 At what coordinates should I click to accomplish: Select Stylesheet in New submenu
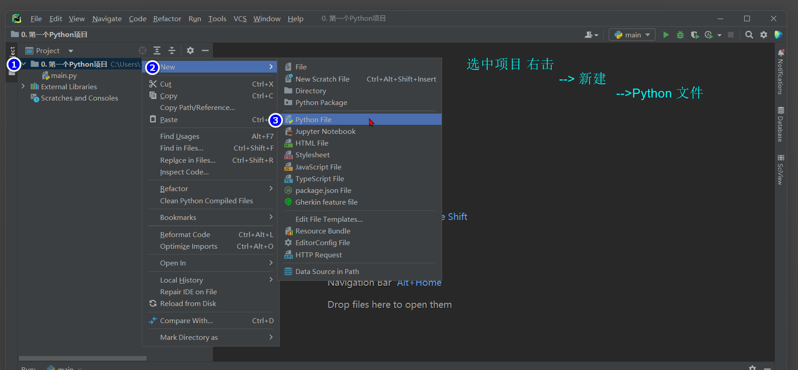[360, 155]
